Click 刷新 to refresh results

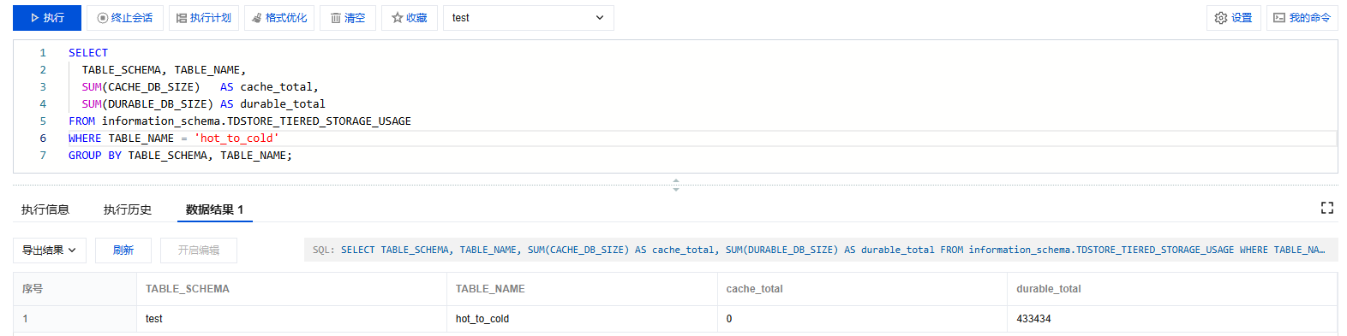click(x=123, y=251)
